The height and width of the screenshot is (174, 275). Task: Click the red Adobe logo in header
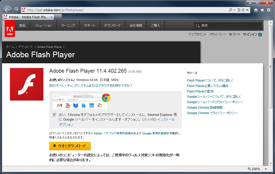[x=10, y=29]
